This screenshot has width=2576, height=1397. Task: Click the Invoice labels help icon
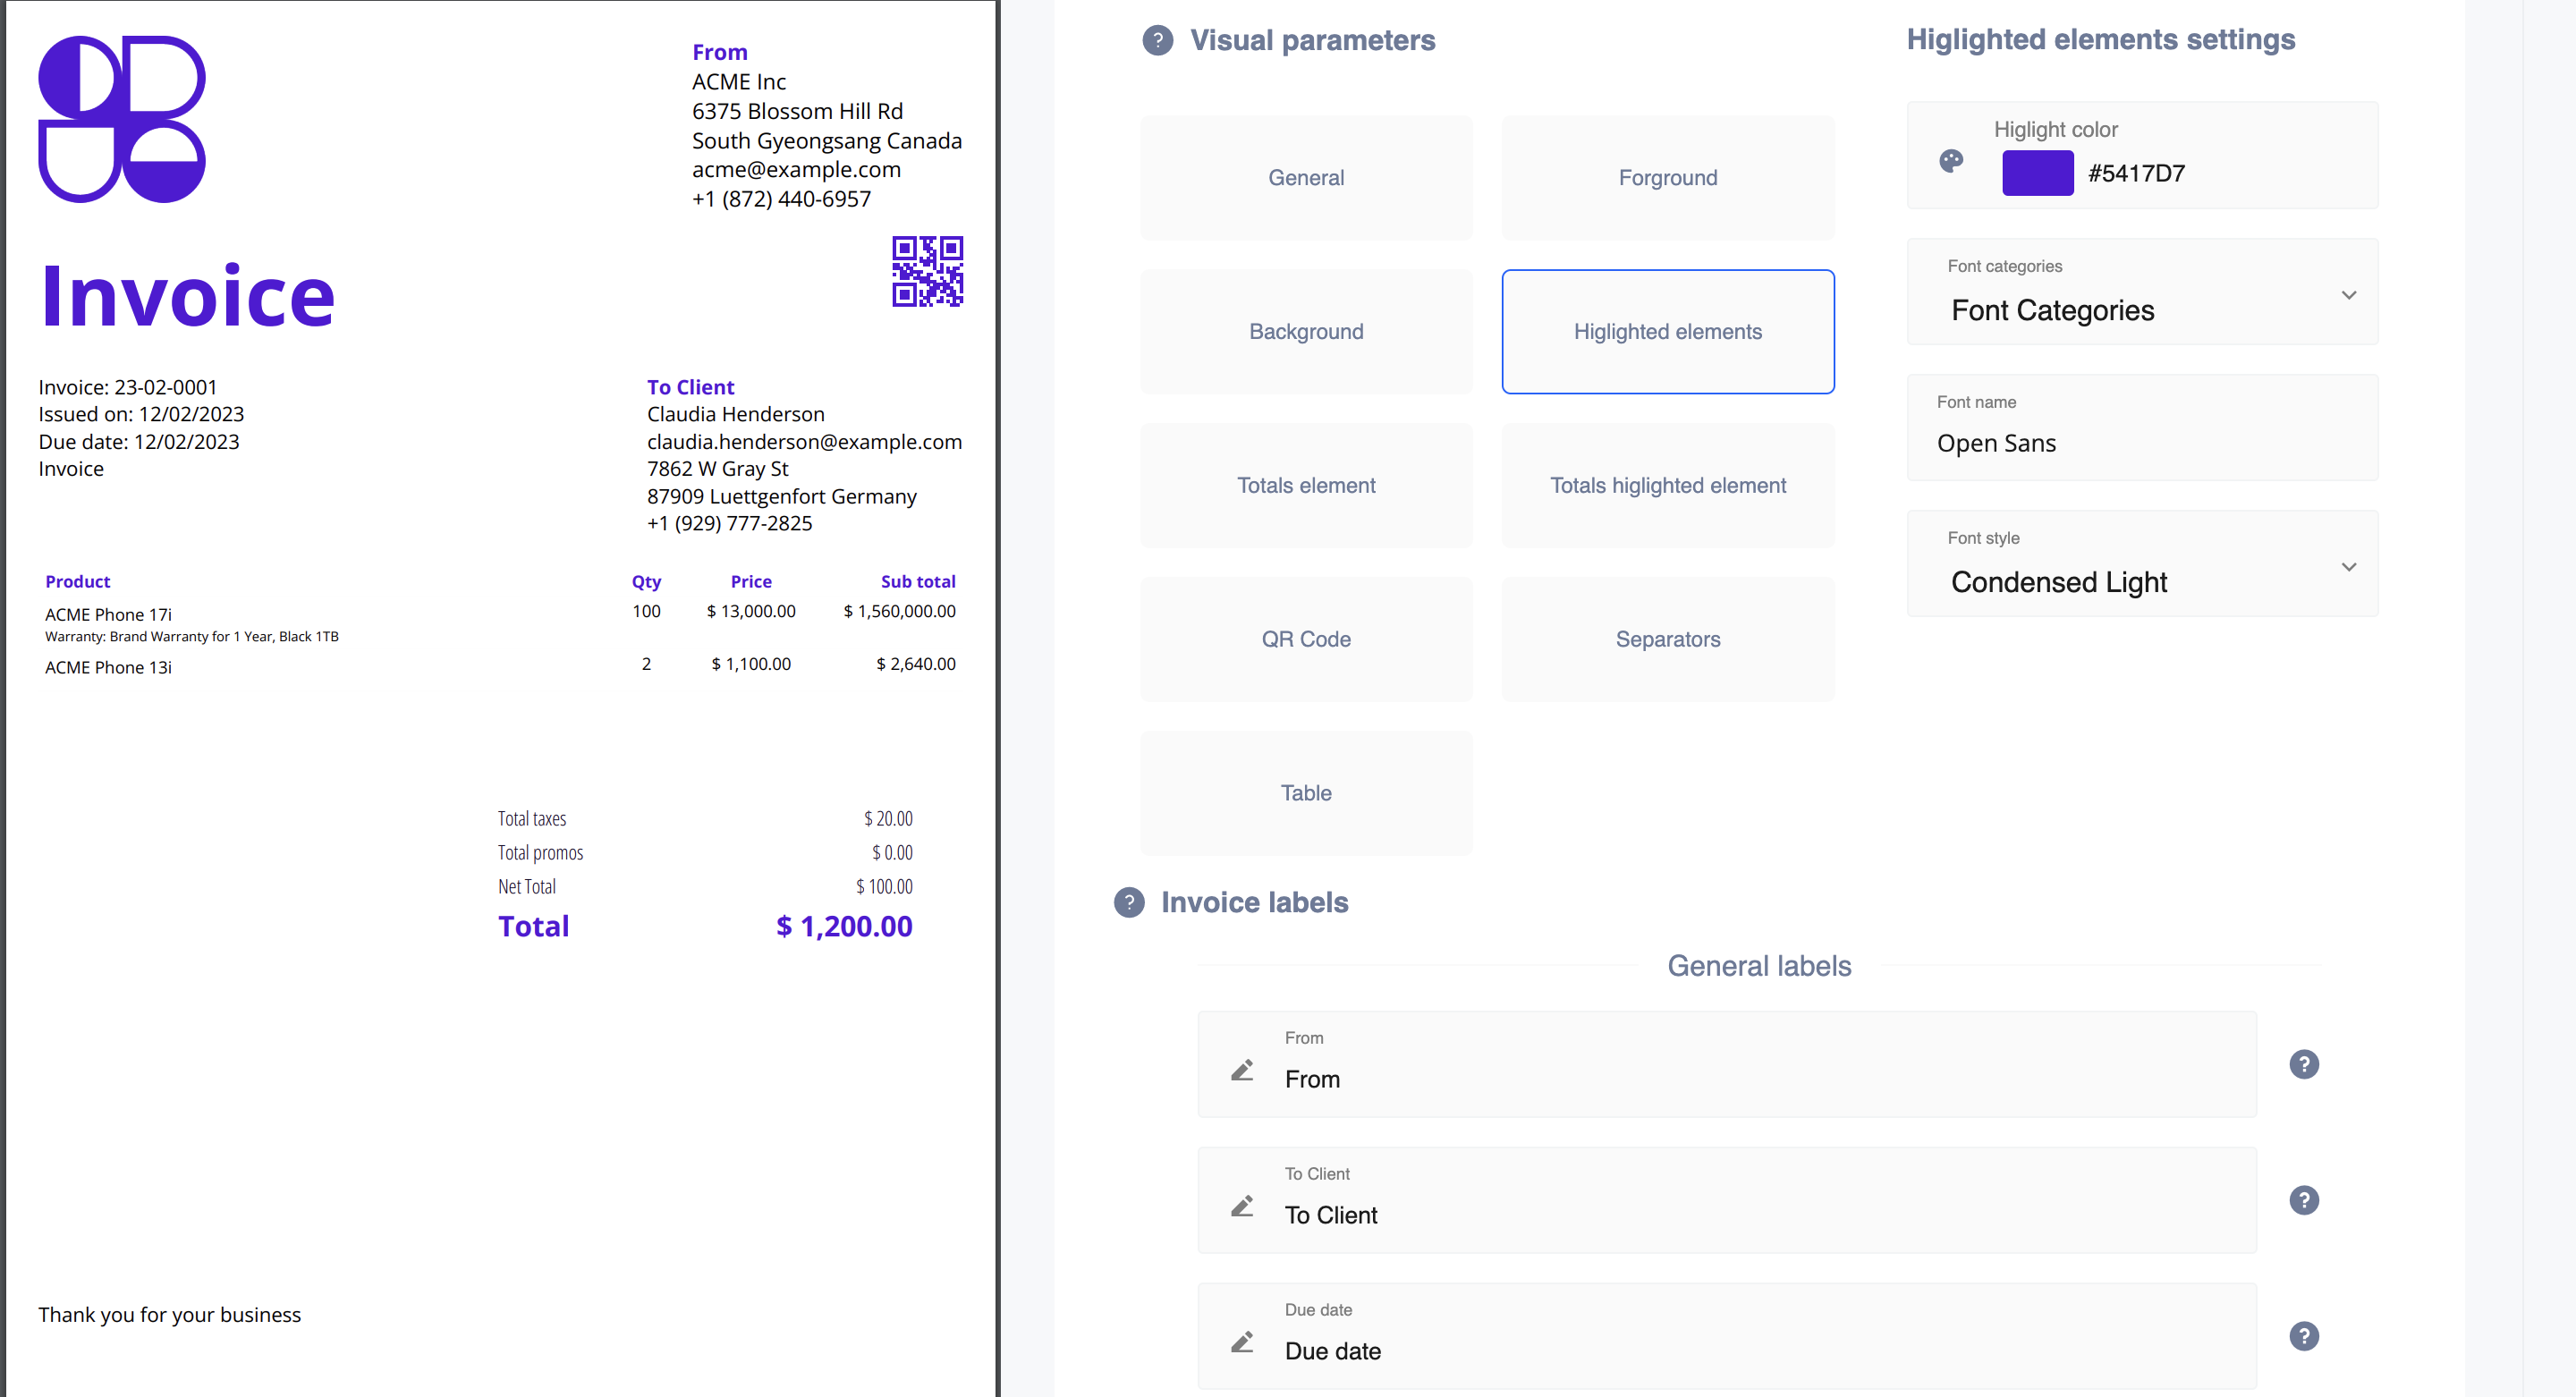coord(1129,902)
